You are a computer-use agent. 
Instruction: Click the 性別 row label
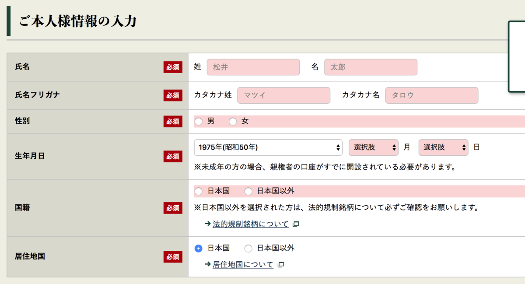pyautogui.click(x=22, y=121)
